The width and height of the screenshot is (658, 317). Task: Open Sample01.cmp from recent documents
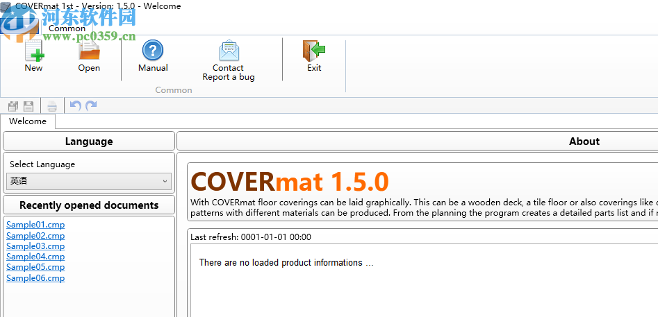[35, 225]
